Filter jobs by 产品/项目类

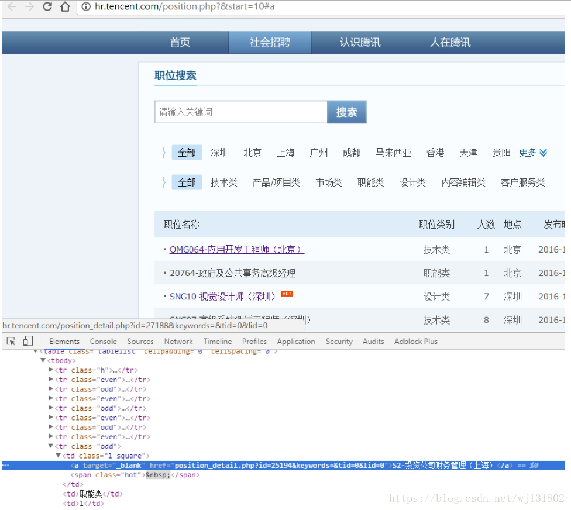tap(276, 182)
